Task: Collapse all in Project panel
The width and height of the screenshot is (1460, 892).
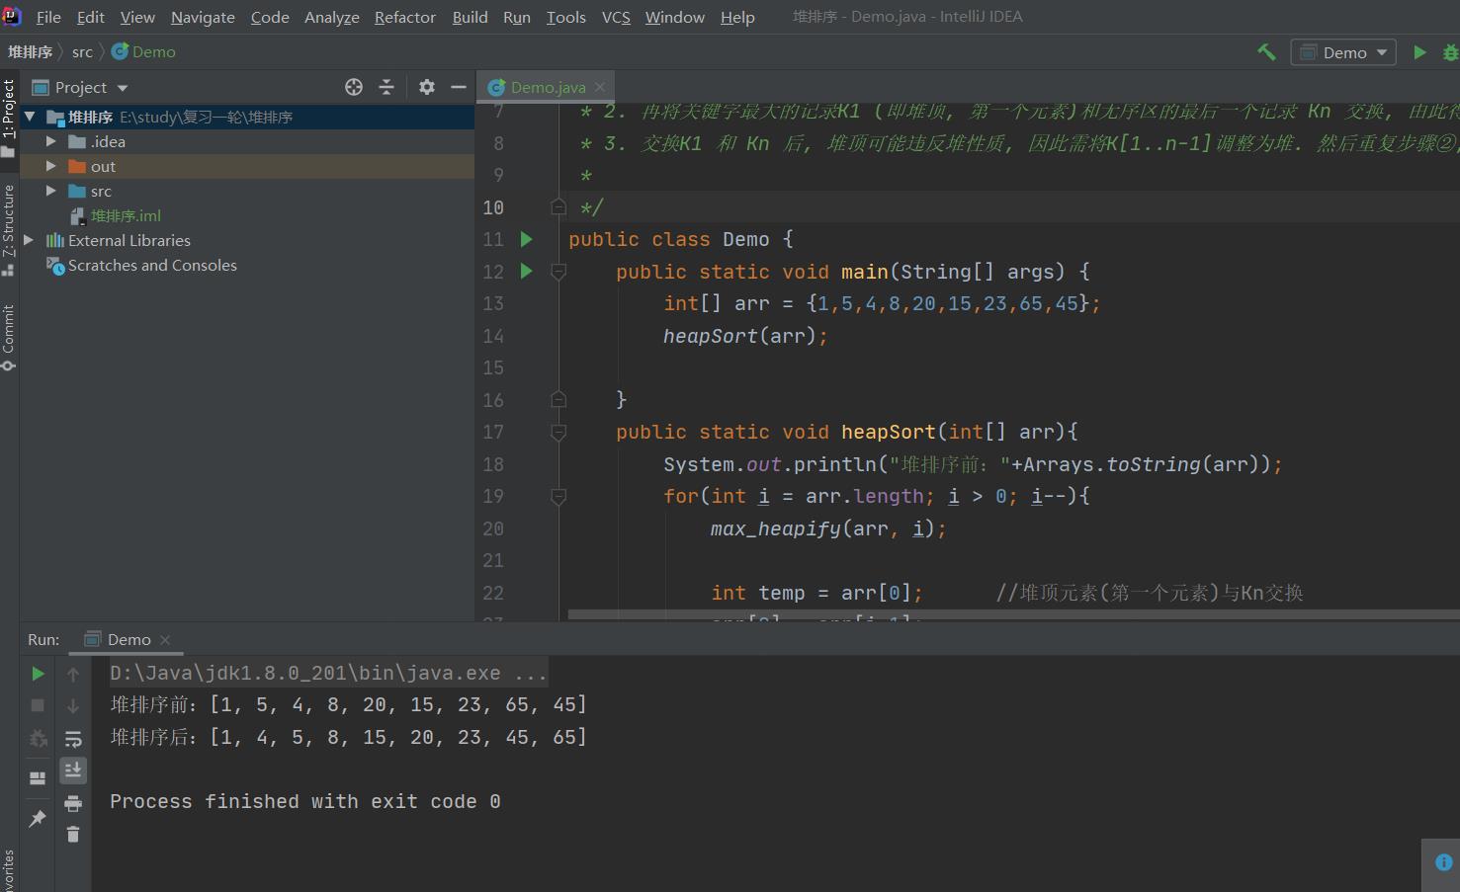Action: point(386,87)
